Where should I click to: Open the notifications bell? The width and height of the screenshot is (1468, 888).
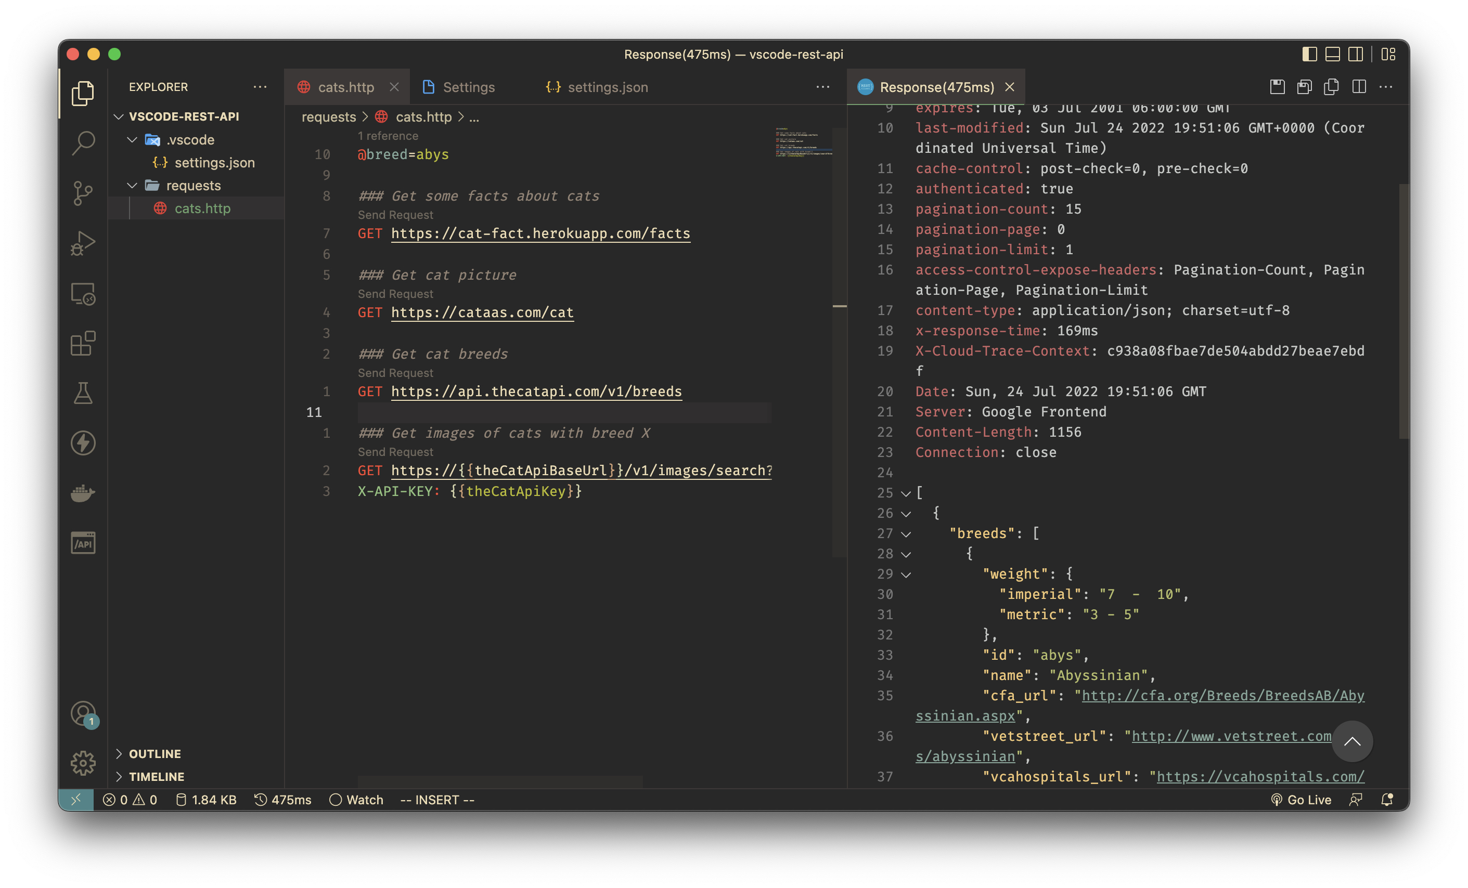pos(1387,800)
